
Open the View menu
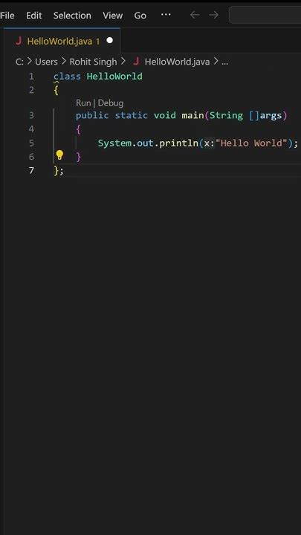pos(113,16)
